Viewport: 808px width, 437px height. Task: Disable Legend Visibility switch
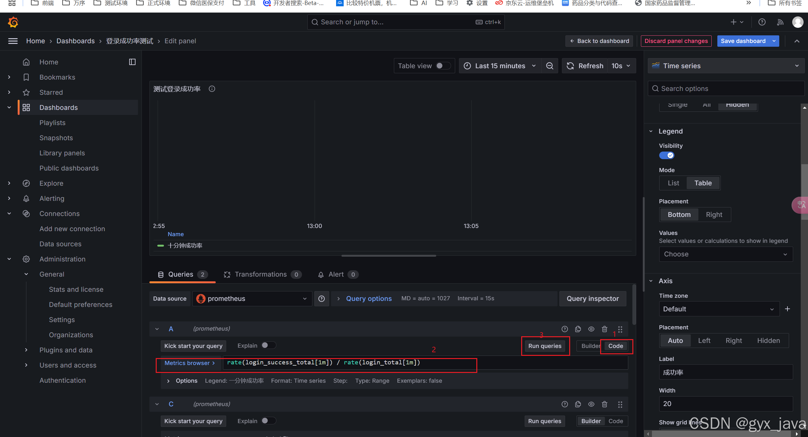pos(666,155)
